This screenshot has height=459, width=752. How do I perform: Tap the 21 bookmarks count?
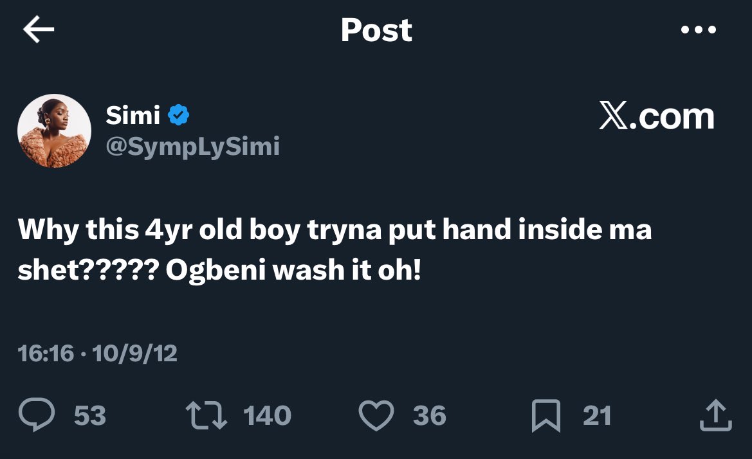pos(596,416)
